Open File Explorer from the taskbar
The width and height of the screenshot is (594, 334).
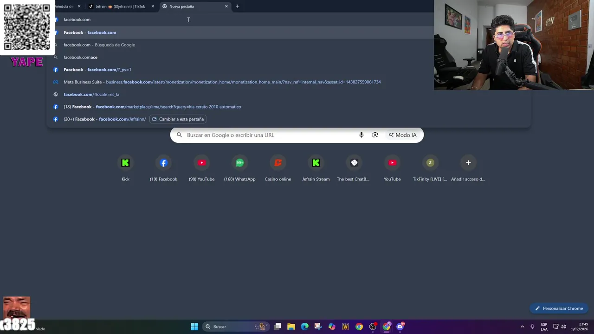(x=291, y=327)
